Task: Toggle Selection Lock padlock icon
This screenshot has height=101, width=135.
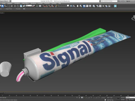Action: point(79,98)
